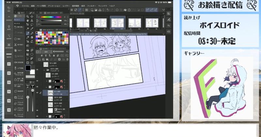
Task: Select the Gradient tool
Action: tap(28, 54)
